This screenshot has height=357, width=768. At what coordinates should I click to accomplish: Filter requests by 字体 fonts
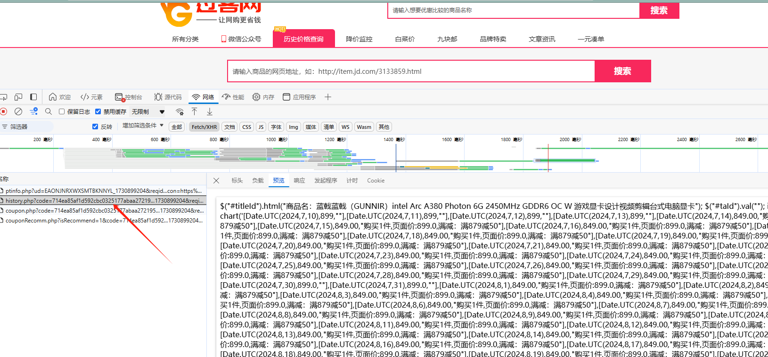pos(276,127)
